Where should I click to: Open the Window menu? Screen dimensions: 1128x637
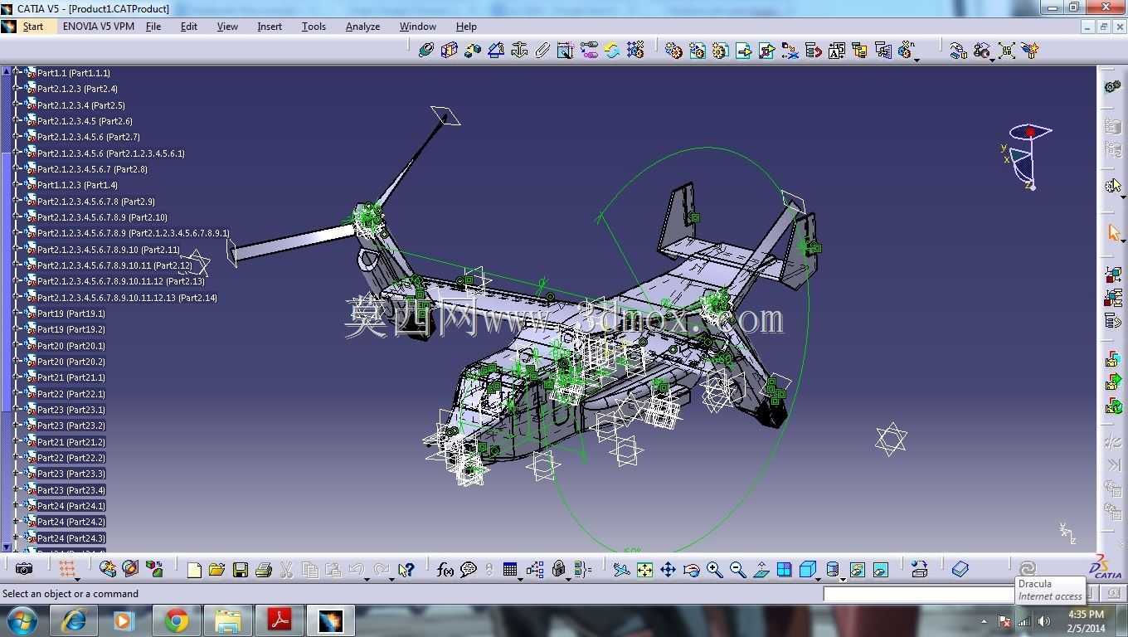[x=418, y=27]
